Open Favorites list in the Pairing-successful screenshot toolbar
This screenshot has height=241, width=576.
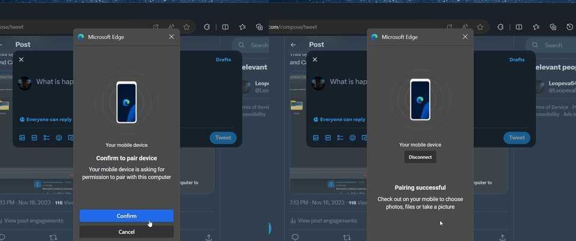[536, 27]
